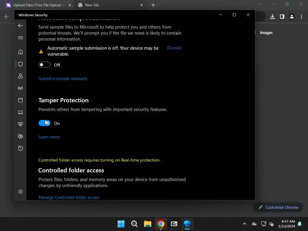Screen dimensions: 308x231
Task: Click the Controlled folder access heading
Action: coord(71,170)
